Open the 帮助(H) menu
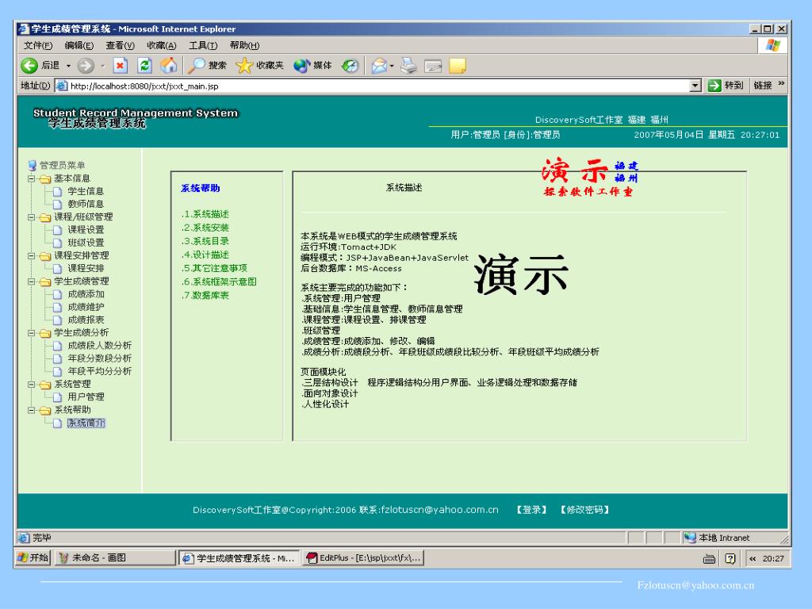The width and height of the screenshot is (812, 609). [244, 45]
